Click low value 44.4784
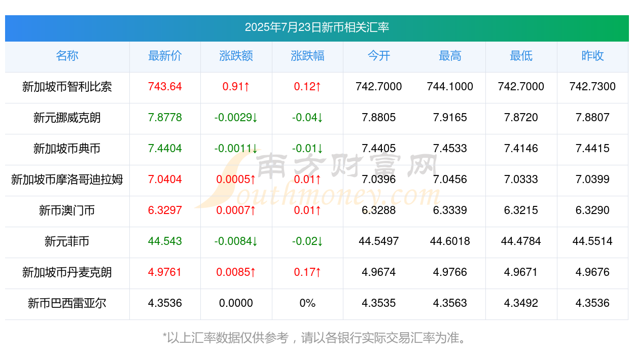 [x=521, y=241]
